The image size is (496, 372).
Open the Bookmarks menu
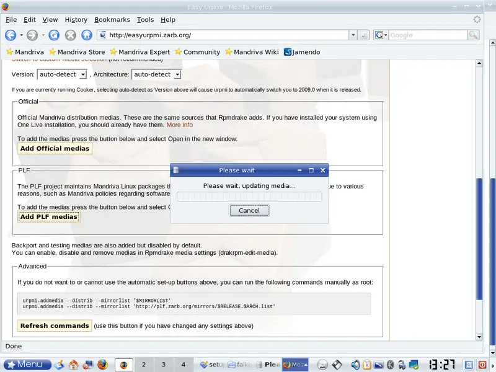pos(112,20)
